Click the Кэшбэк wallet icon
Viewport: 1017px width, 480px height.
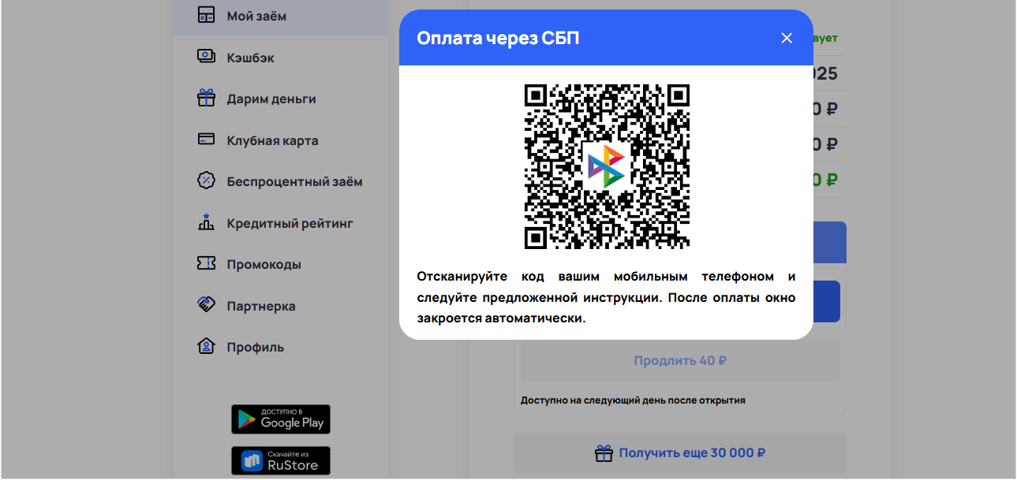pos(206,57)
